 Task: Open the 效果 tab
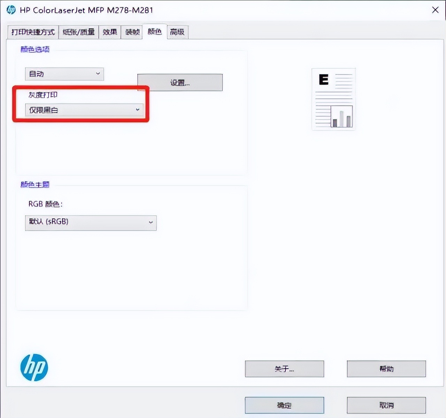110,32
